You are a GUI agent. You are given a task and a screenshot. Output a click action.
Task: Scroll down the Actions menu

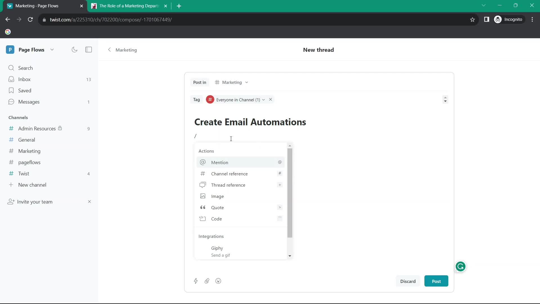pyautogui.click(x=290, y=256)
